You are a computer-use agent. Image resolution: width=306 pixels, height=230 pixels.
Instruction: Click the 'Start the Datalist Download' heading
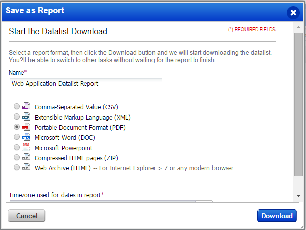click(58, 31)
